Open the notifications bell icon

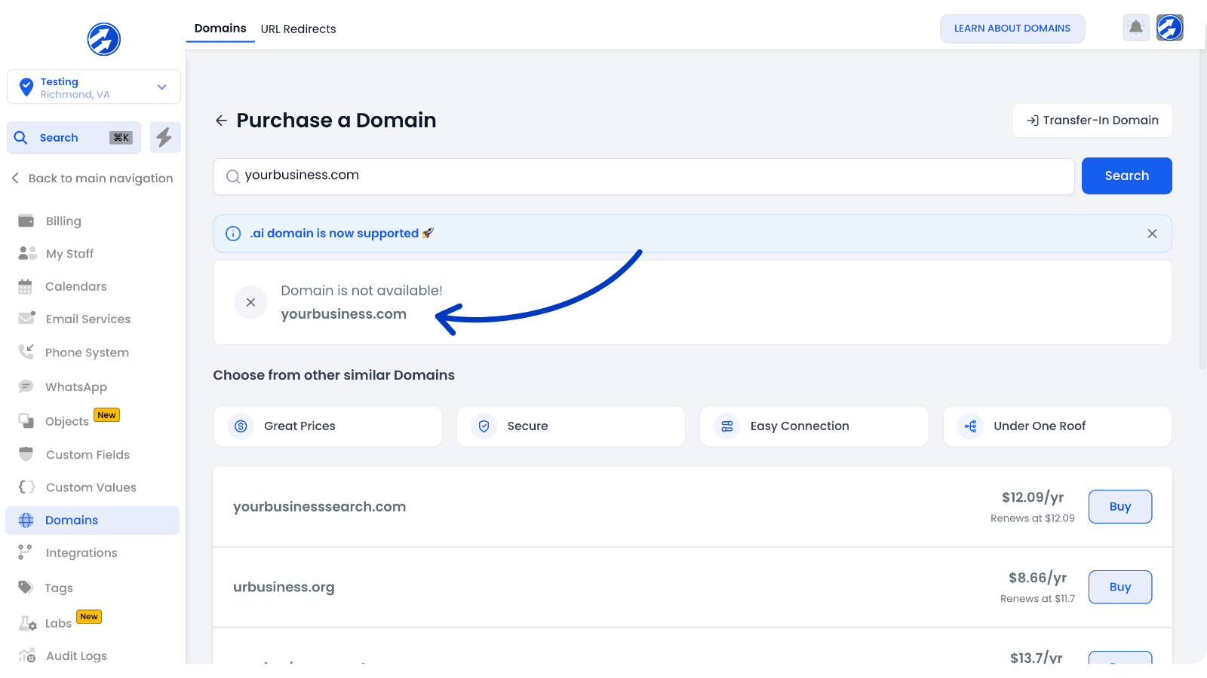(1135, 28)
